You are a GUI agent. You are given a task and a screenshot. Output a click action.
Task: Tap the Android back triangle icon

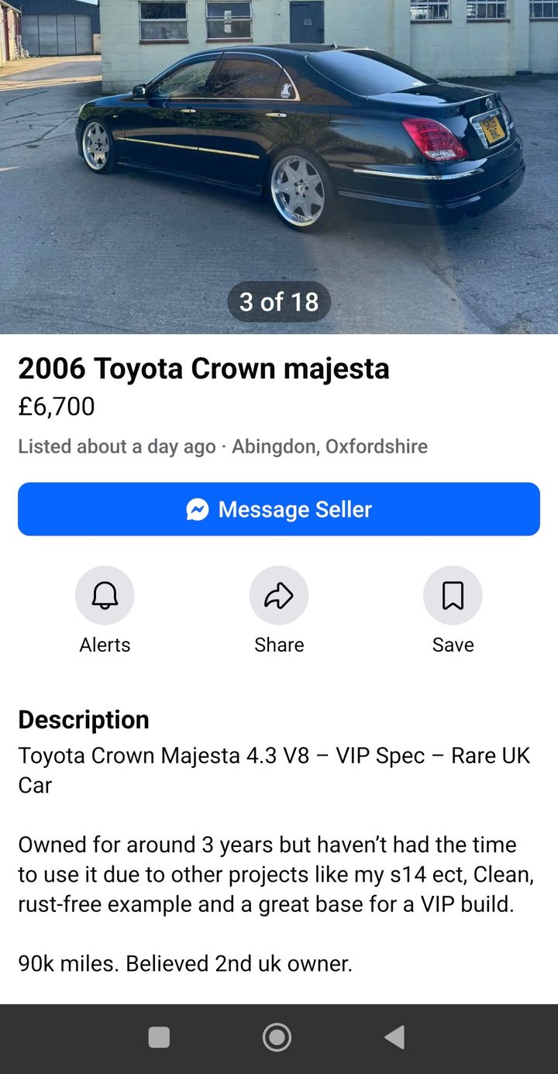pos(394,1037)
